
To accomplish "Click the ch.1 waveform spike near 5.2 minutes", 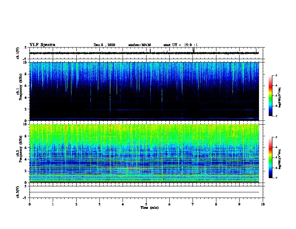I will pos(150,51).
